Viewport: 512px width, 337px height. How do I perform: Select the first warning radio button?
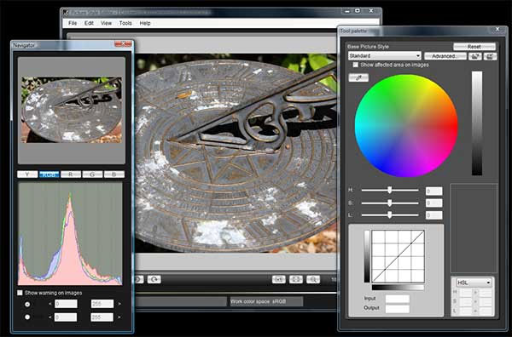(x=27, y=304)
